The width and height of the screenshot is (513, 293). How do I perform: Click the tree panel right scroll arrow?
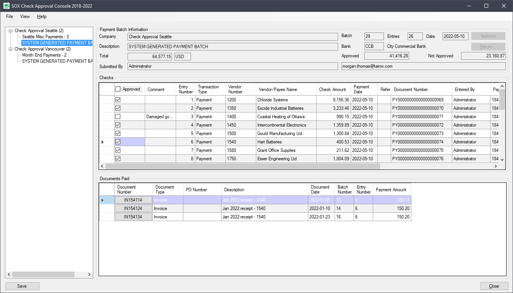pyautogui.click(x=89, y=275)
